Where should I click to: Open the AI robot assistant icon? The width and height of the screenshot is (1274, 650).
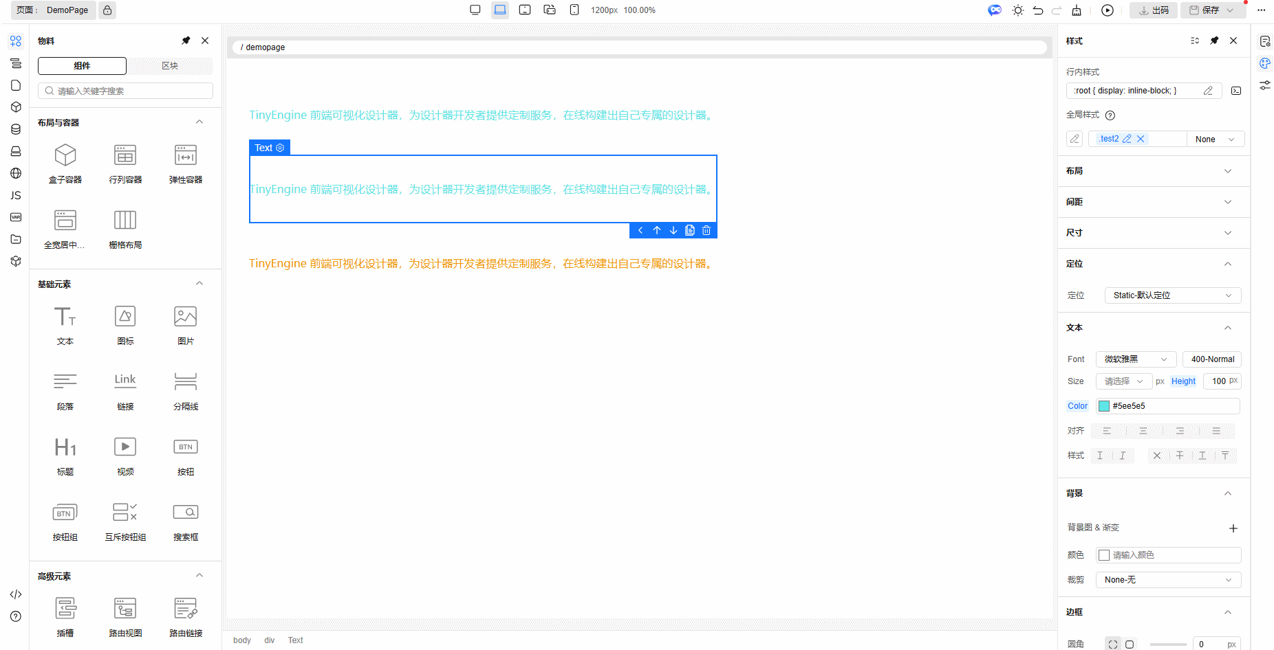click(x=995, y=10)
